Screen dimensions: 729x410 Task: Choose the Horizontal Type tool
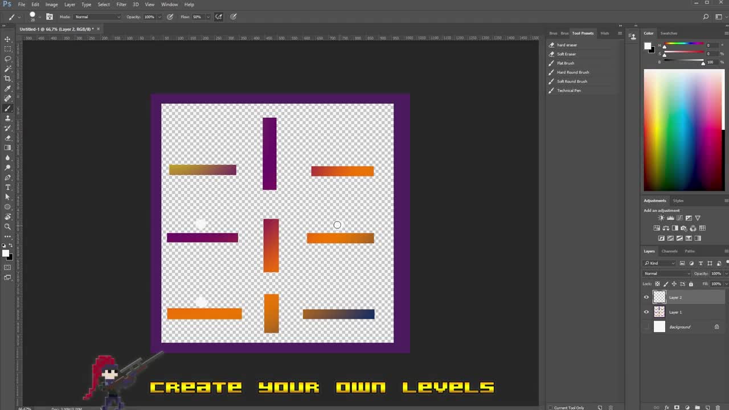click(x=8, y=187)
